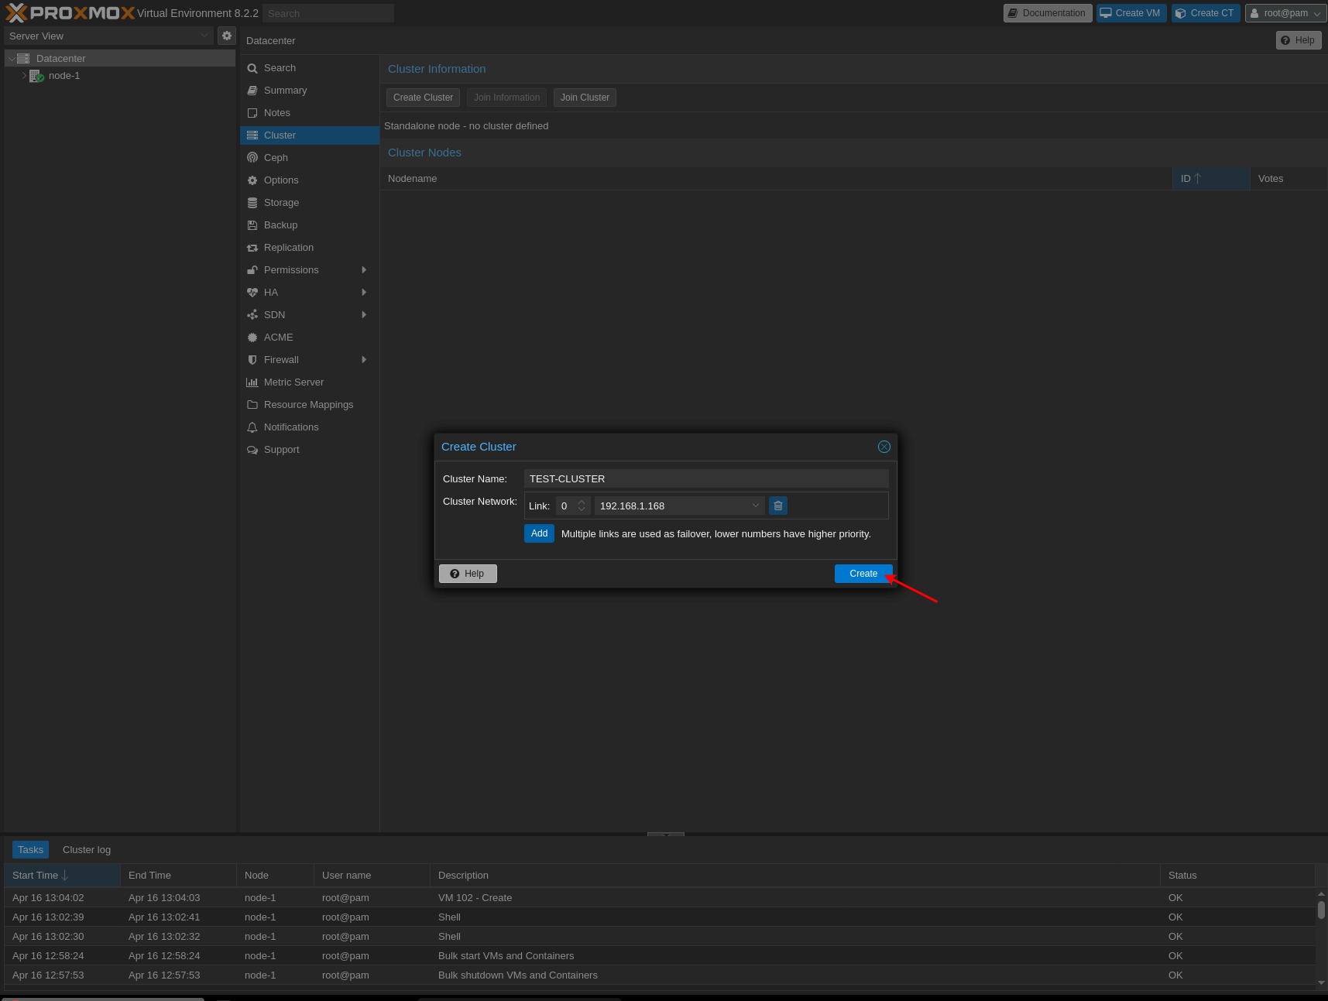This screenshot has width=1328, height=1001.
Task: Open Resource Mappings
Action: pos(308,404)
